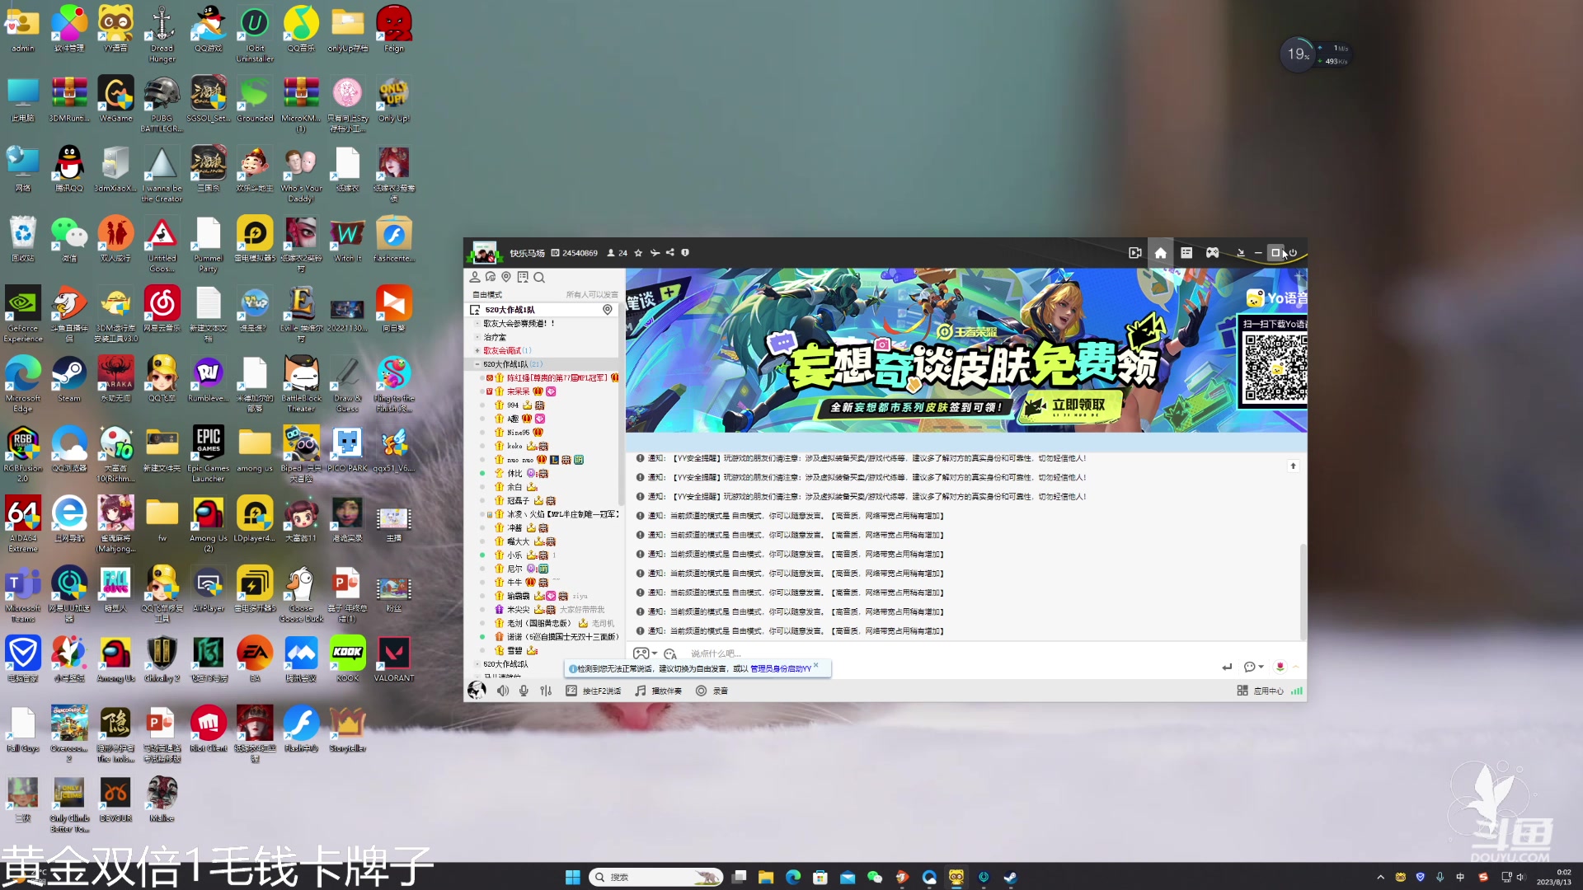The width and height of the screenshot is (1583, 890).
Task: Open the Epic Games Launcher desktop icon
Action: click(209, 454)
